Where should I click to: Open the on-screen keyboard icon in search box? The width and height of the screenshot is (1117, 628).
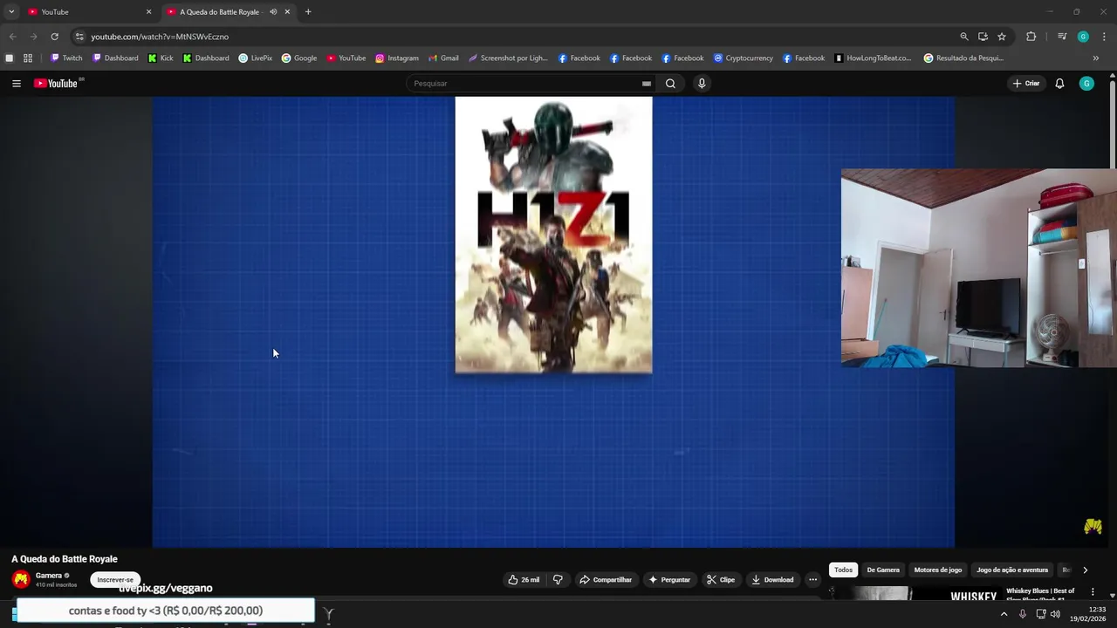tap(647, 84)
